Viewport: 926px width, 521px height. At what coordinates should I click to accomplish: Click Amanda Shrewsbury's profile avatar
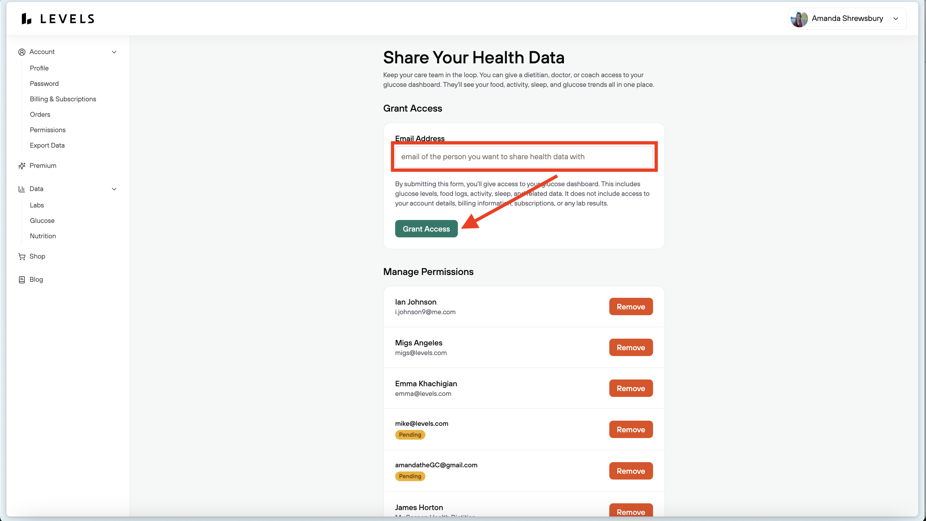click(x=799, y=19)
